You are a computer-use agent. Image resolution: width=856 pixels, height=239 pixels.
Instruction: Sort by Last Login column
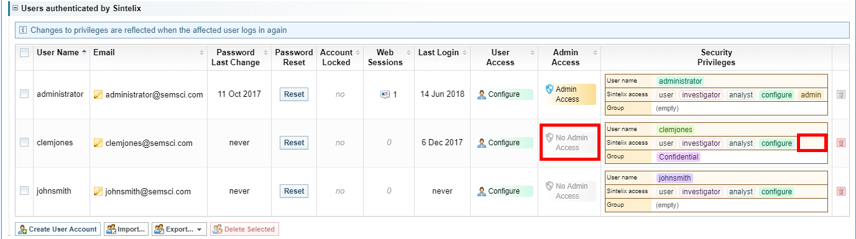[x=442, y=53]
